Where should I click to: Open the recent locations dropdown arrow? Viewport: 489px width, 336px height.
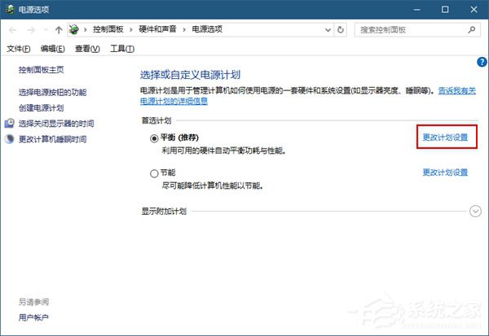click(46, 30)
